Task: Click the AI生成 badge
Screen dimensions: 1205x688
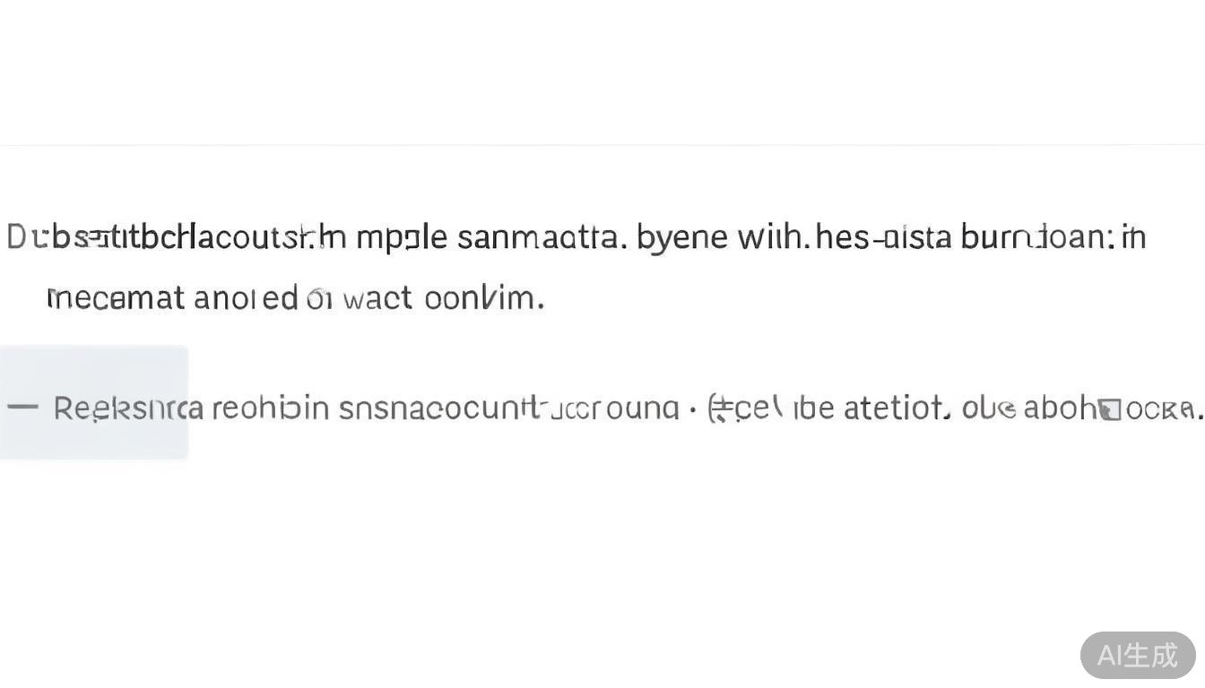Action: [x=1137, y=655]
